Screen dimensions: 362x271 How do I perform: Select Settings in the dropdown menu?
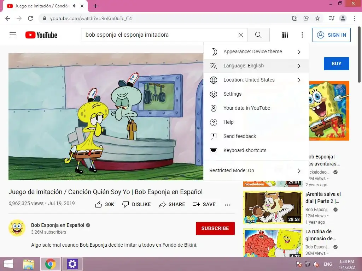[x=256, y=94]
